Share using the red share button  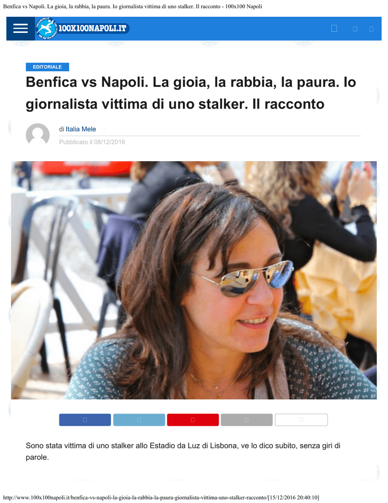193,419
